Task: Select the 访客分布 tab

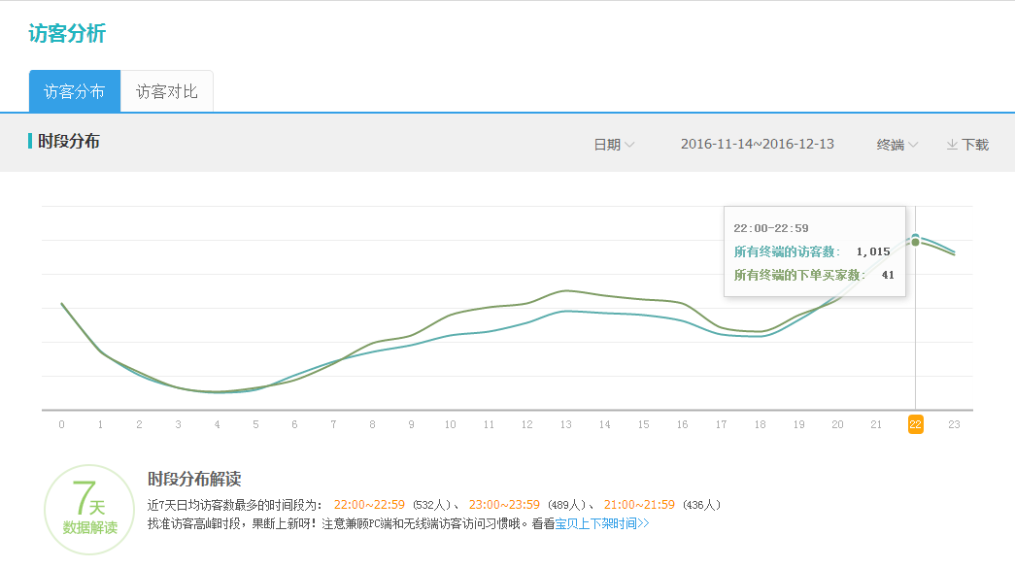Action: [74, 90]
